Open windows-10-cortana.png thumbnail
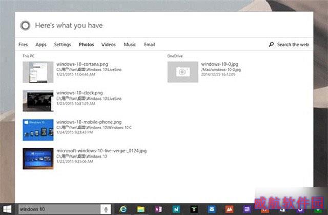 38,72
